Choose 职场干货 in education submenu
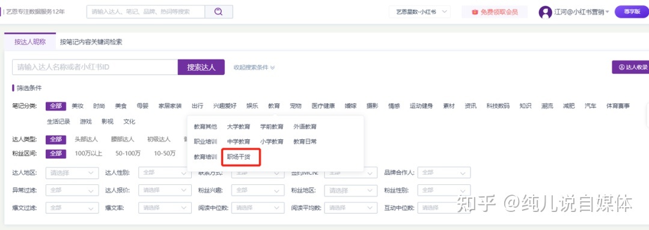The width and height of the screenshot is (649, 230). coord(239,157)
